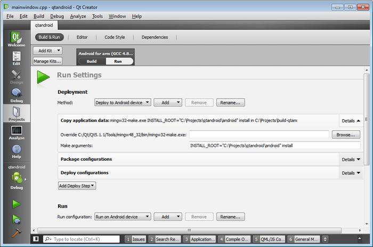The height and width of the screenshot is (247, 373).
Task: Expand Package configurations details
Action: pos(351,160)
